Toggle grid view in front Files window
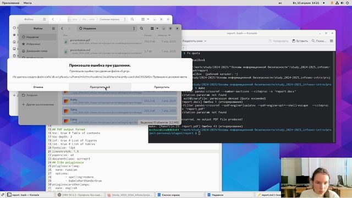Viewport: 352px width, 198px height. pos(152,29)
